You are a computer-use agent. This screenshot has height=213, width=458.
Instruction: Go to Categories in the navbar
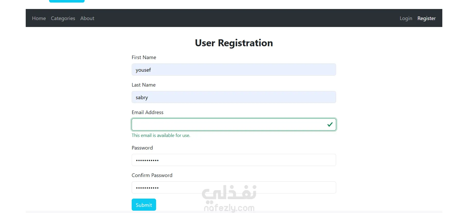(x=63, y=18)
